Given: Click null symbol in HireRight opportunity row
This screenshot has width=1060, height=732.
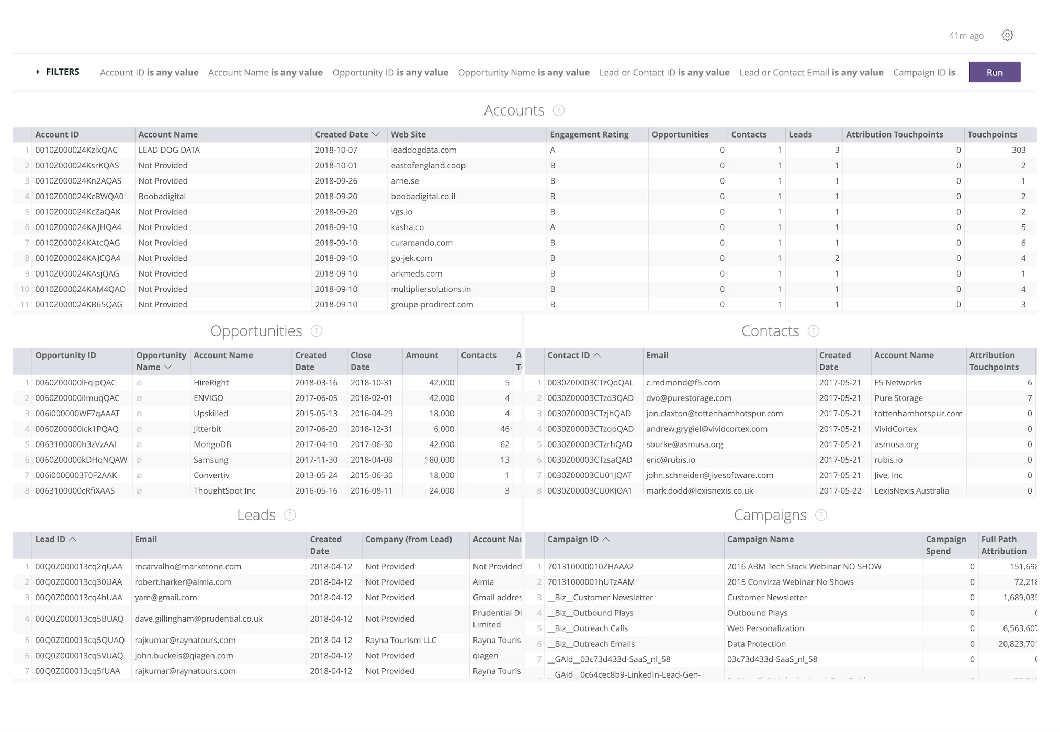Looking at the screenshot, I should pyautogui.click(x=139, y=383).
